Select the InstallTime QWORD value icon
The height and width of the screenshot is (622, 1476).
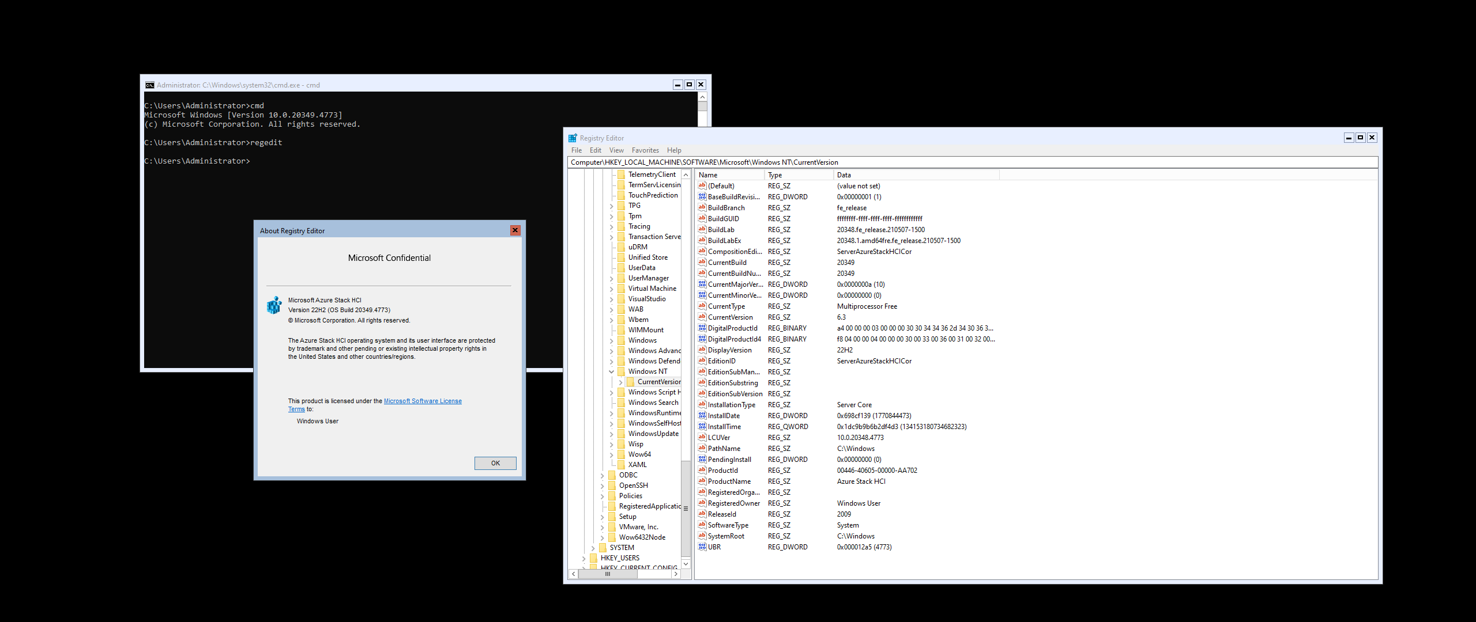[702, 426]
